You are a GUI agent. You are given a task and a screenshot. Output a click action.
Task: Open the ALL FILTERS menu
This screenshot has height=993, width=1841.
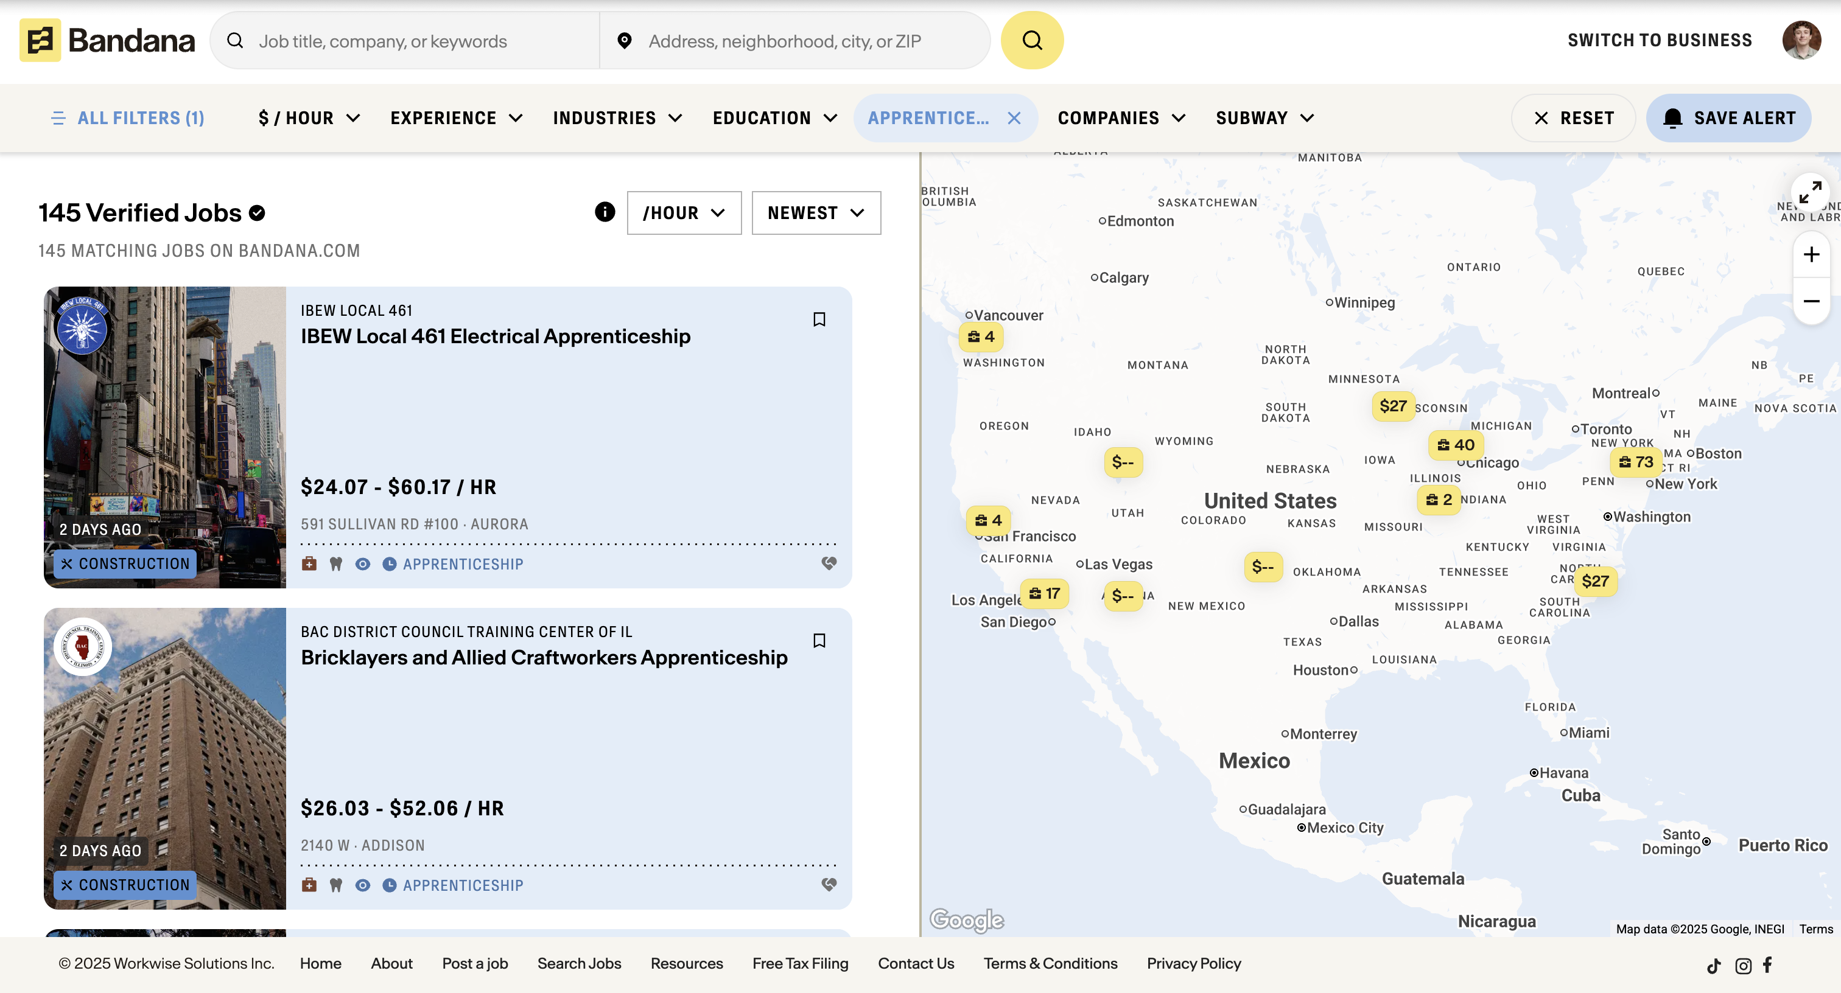pos(128,118)
